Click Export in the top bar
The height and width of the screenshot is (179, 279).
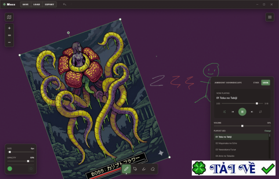tap(49, 5)
